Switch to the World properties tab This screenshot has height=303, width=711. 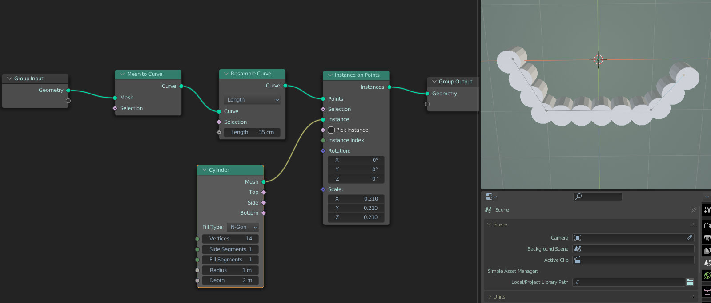point(707,275)
